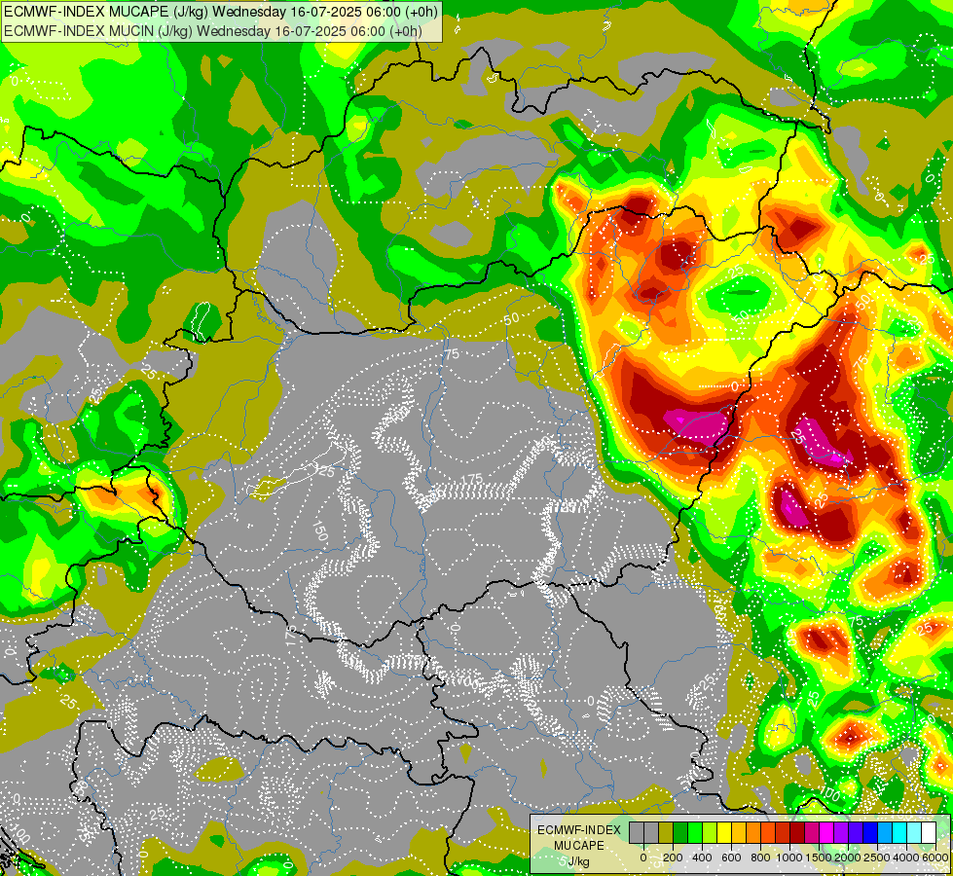Click the bright green legend swatch
953x876 pixels.
coord(695,833)
